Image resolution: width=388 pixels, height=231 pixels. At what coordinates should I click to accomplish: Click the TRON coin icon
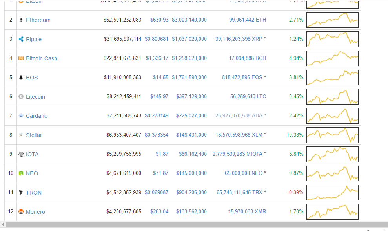coord(21,193)
